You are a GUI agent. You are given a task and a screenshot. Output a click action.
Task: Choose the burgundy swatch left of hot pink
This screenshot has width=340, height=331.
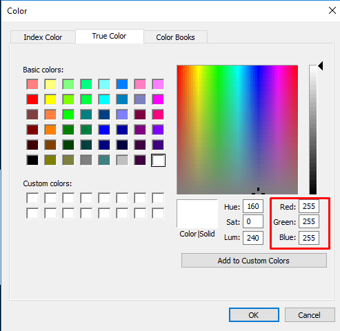tap(140, 114)
